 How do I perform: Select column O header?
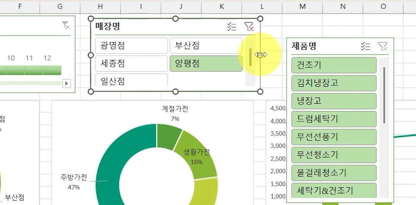point(383,6)
